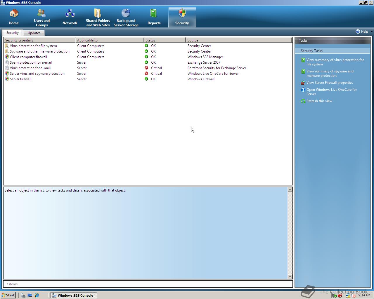View summary of virus protection for file system
The height and width of the screenshot is (299, 374).
pyautogui.click(x=335, y=62)
